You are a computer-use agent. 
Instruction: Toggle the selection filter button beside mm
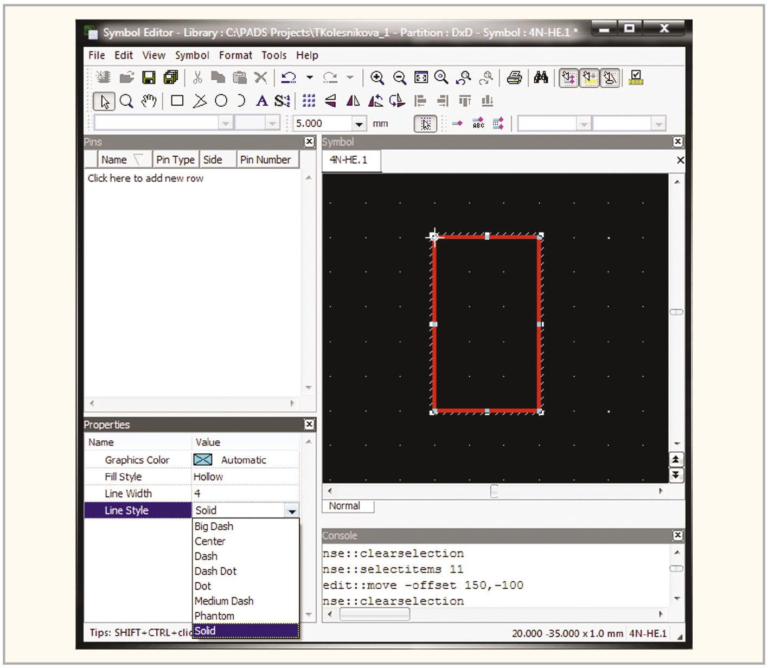click(x=426, y=124)
